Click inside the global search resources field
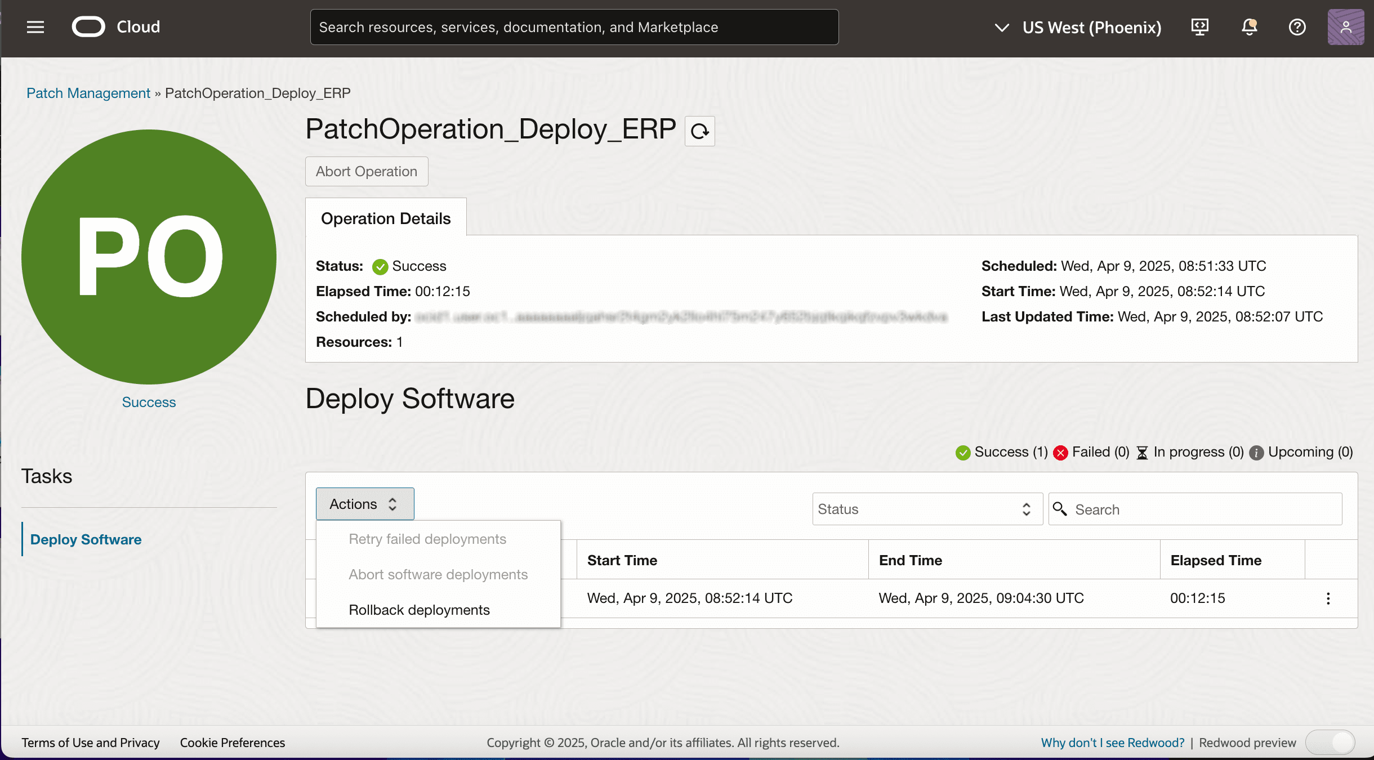Screen dimensions: 1374x760 [x=573, y=26]
